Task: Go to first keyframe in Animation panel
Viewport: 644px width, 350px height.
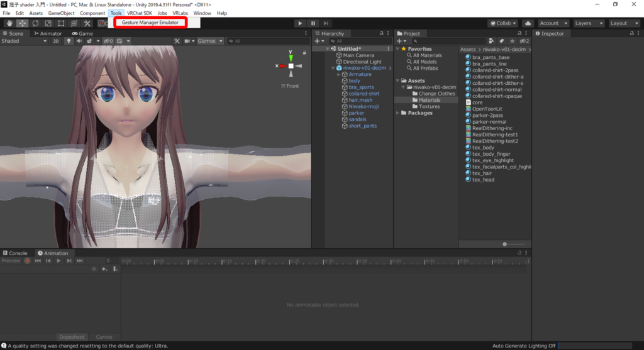Action: click(38, 261)
